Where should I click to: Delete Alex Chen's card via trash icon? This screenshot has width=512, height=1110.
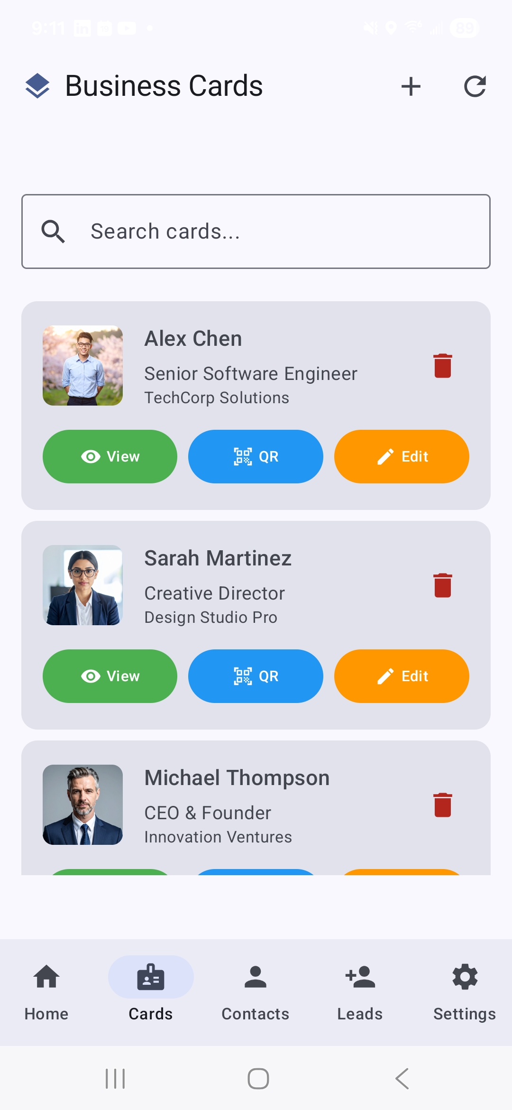(442, 365)
